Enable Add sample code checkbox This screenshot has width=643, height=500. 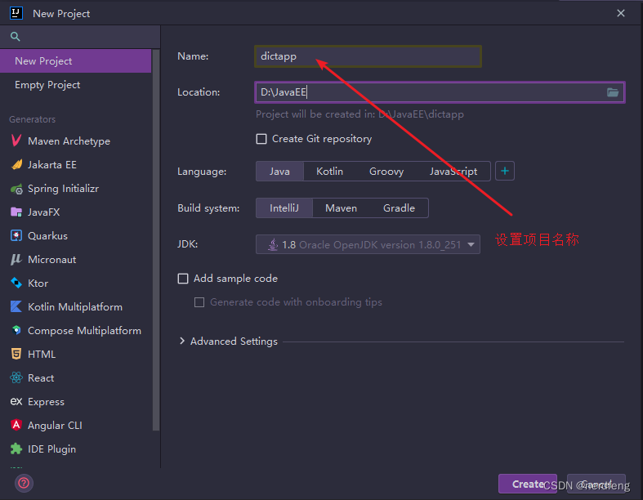pyautogui.click(x=183, y=279)
